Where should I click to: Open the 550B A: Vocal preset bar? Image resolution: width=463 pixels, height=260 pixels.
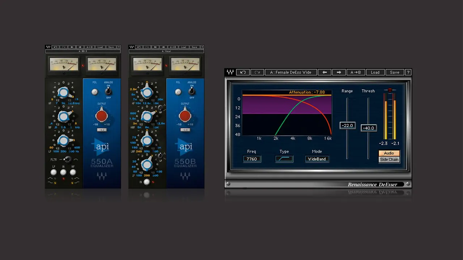point(166,51)
